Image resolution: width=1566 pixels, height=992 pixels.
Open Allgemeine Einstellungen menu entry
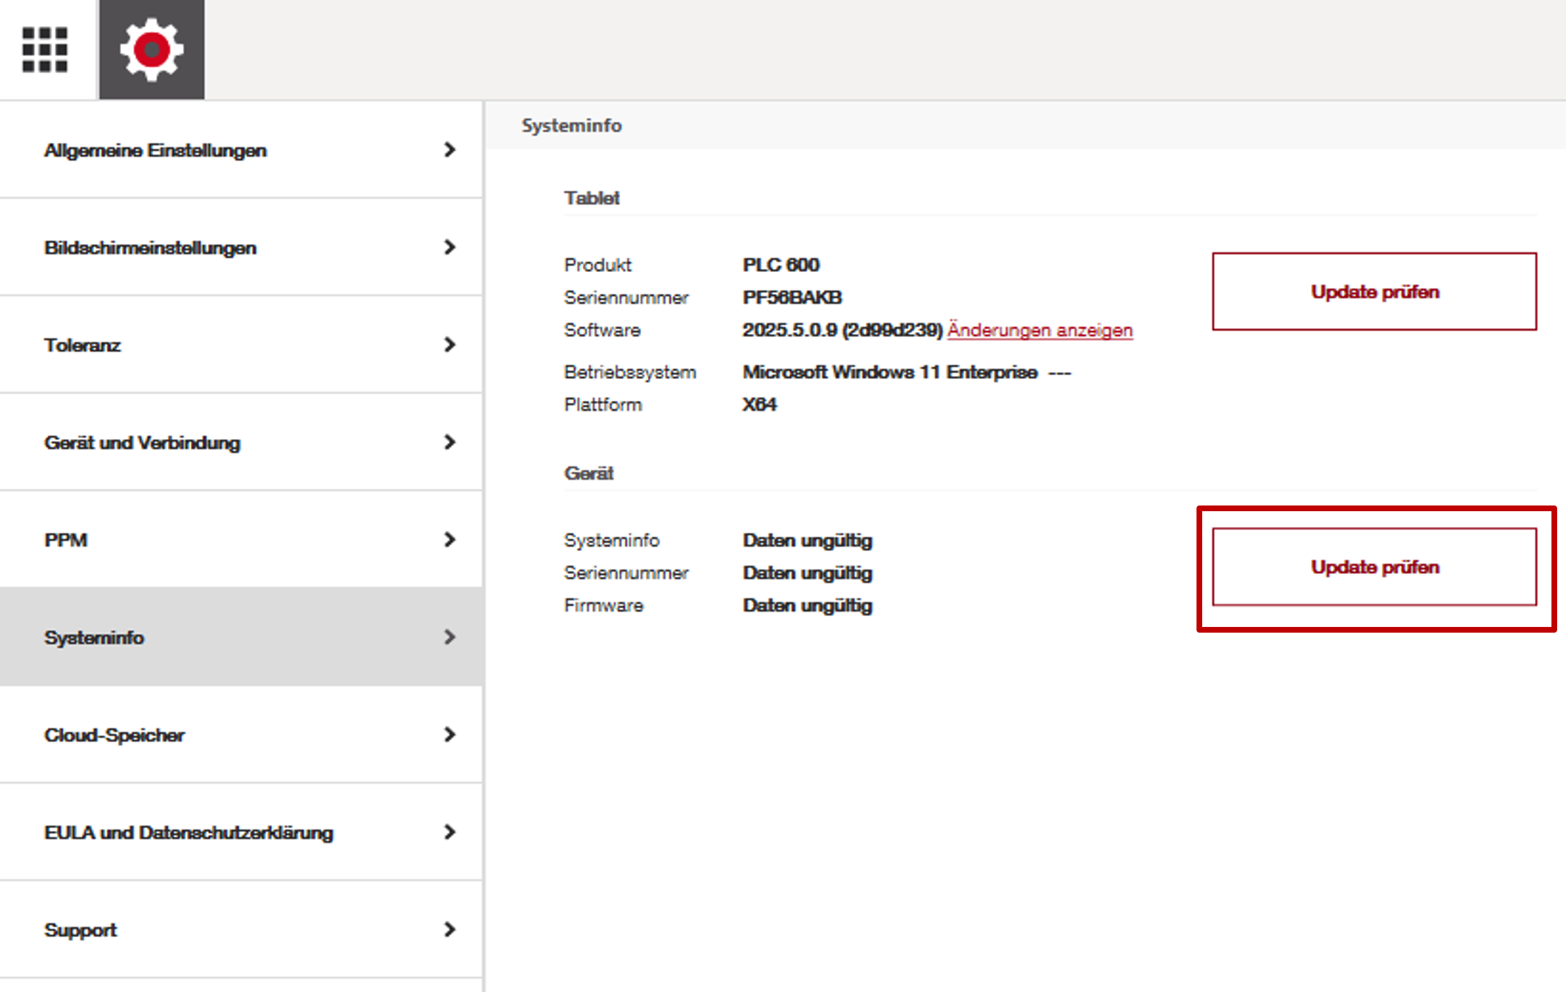(156, 150)
